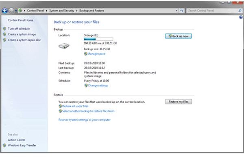244x157 pixels.
Task: Select Control Panel breadcrumb
Action: pyautogui.click(x=35, y=11)
